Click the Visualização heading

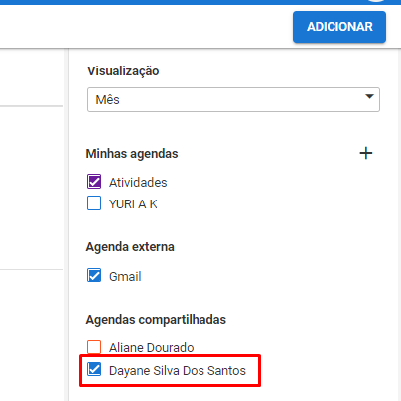[123, 71]
